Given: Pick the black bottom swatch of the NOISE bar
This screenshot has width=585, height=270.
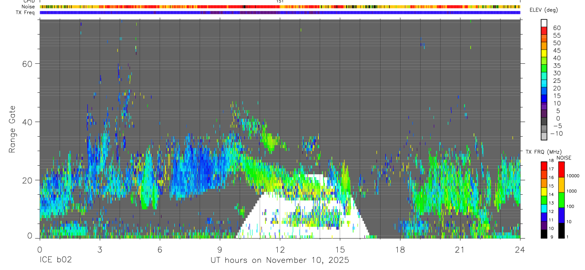Looking at the screenshot, I should pos(562,230).
